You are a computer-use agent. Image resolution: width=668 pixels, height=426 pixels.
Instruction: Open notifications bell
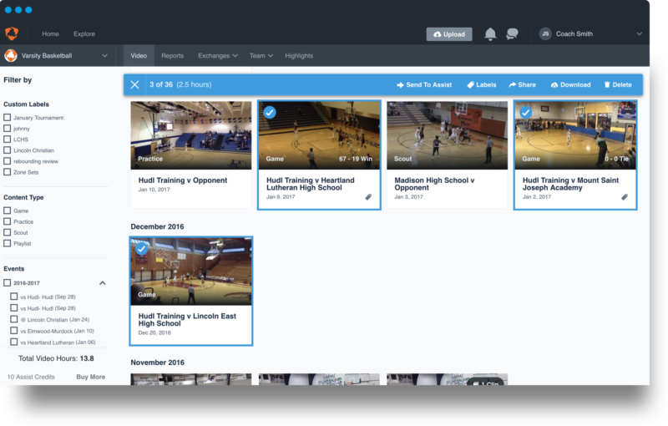tap(490, 34)
